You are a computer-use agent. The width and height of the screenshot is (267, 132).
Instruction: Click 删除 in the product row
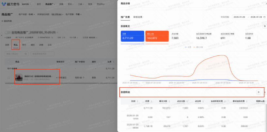click(x=94, y=78)
